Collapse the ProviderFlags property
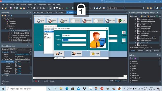The height and width of the screenshot is (91, 162). pos(3,59)
